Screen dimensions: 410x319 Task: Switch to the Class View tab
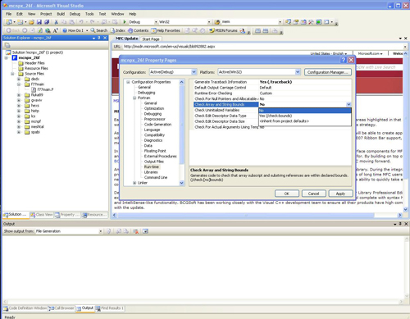(42, 215)
